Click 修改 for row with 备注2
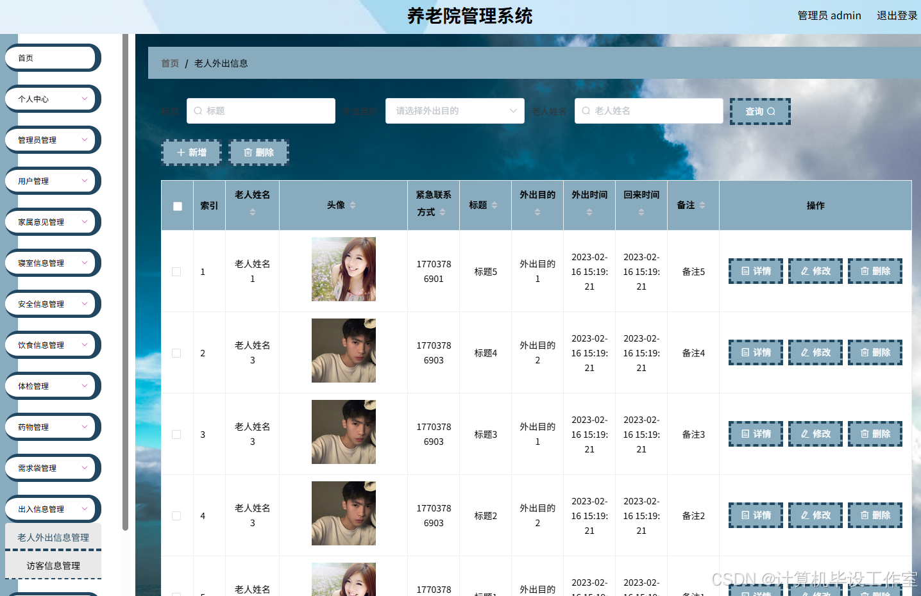The height and width of the screenshot is (596, 921). [x=815, y=515]
